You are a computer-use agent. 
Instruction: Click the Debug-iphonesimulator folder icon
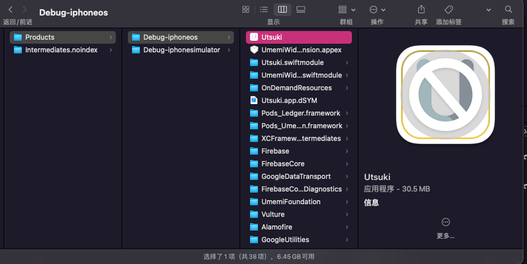pos(136,50)
